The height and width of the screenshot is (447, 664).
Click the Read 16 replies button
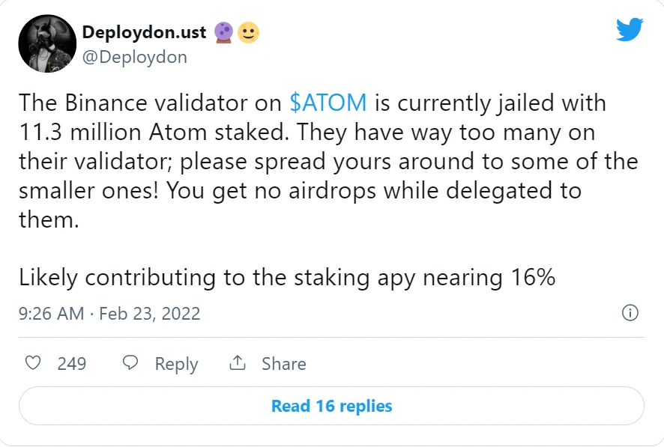[331, 406]
